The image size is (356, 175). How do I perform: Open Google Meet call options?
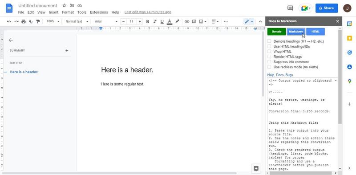(x=305, y=8)
